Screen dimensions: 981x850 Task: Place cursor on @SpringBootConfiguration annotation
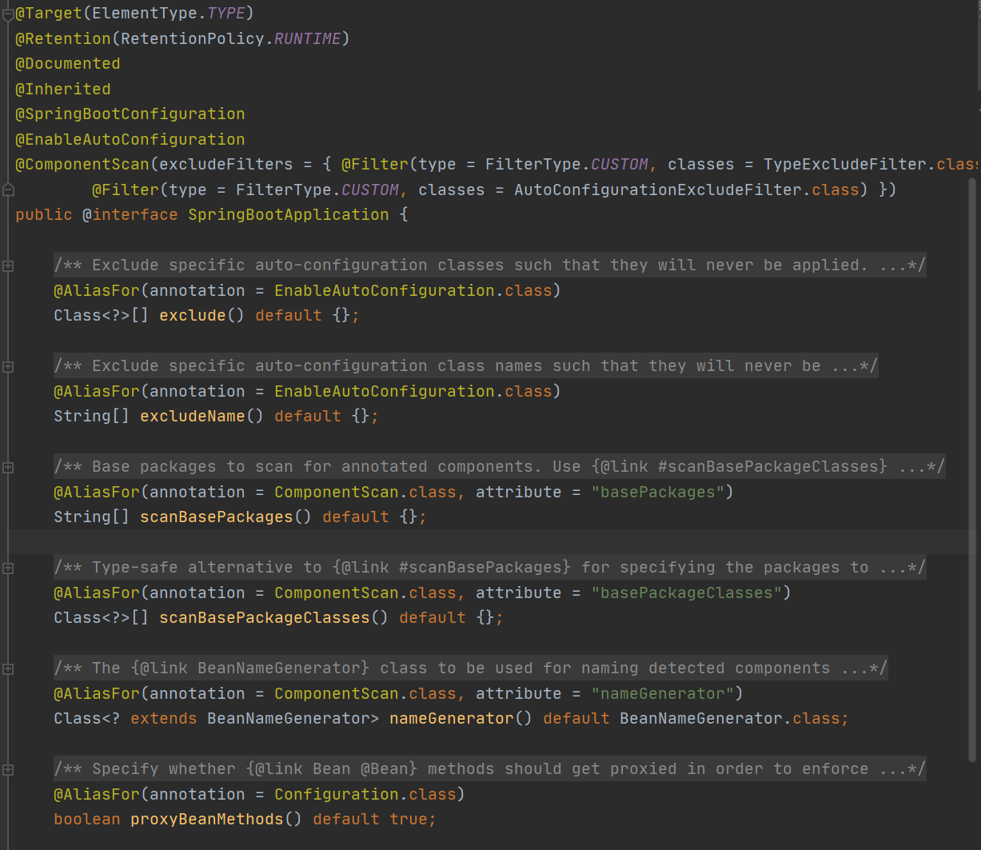coord(130,114)
